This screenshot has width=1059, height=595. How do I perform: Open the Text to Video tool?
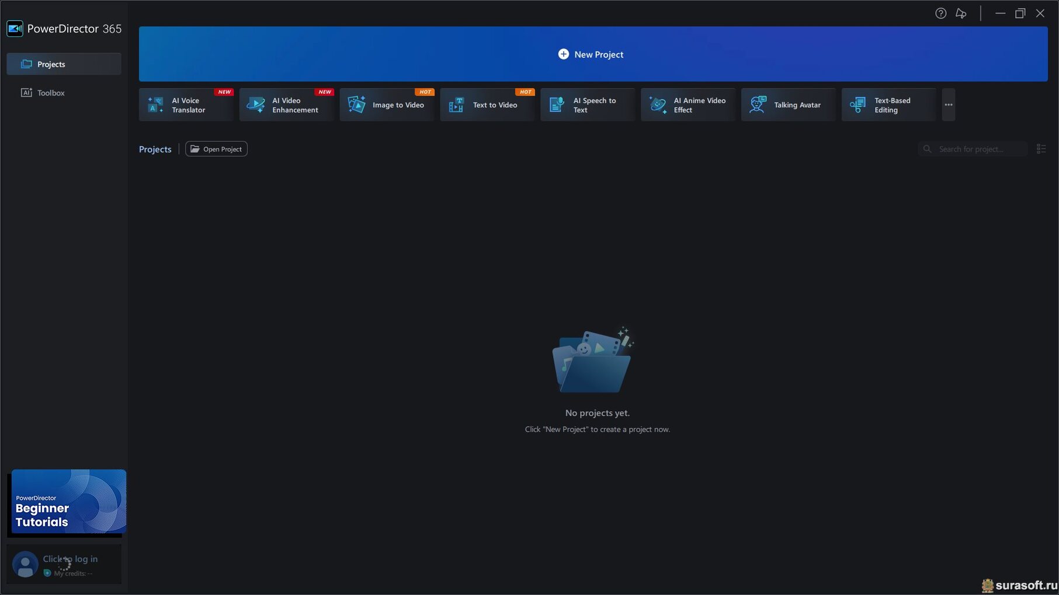point(487,105)
